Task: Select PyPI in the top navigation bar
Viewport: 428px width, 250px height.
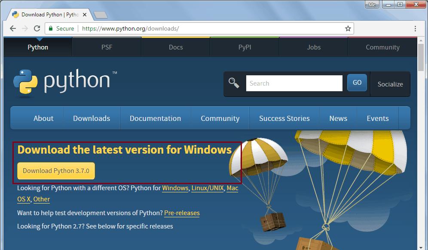Action: [x=244, y=47]
